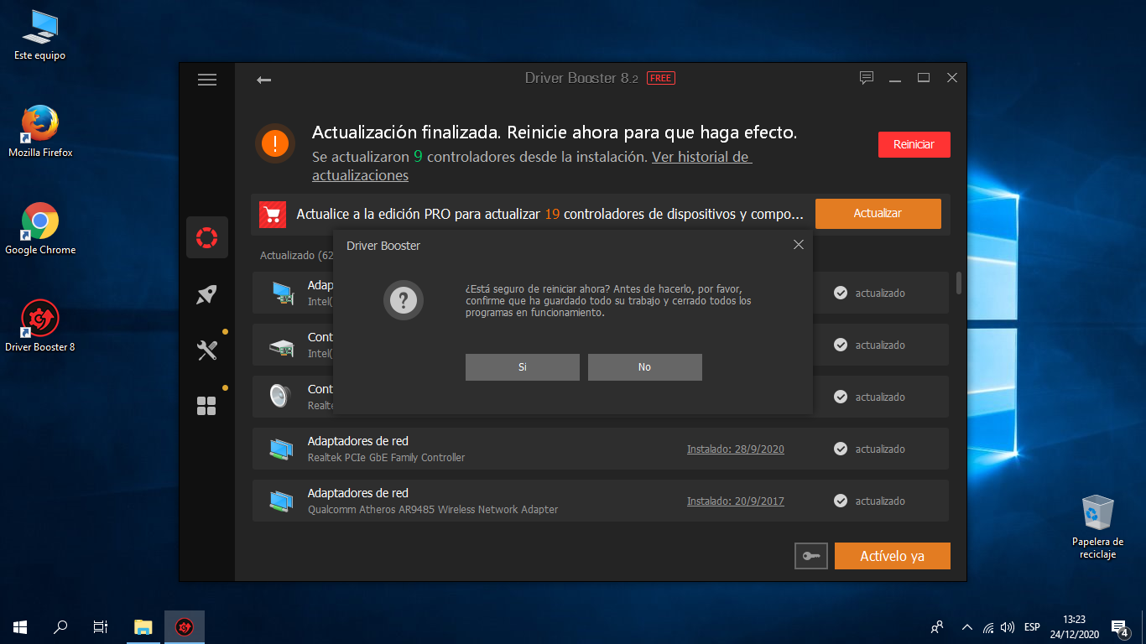Open the Boost rocket sidebar icon
The image size is (1146, 644).
206,294
